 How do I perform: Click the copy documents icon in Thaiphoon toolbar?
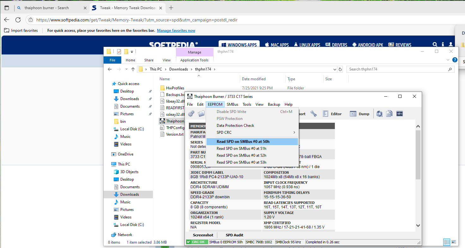[390, 114]
